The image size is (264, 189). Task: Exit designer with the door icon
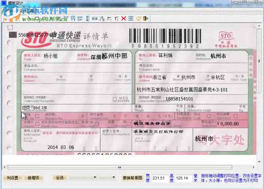click(x=146, y=18)
